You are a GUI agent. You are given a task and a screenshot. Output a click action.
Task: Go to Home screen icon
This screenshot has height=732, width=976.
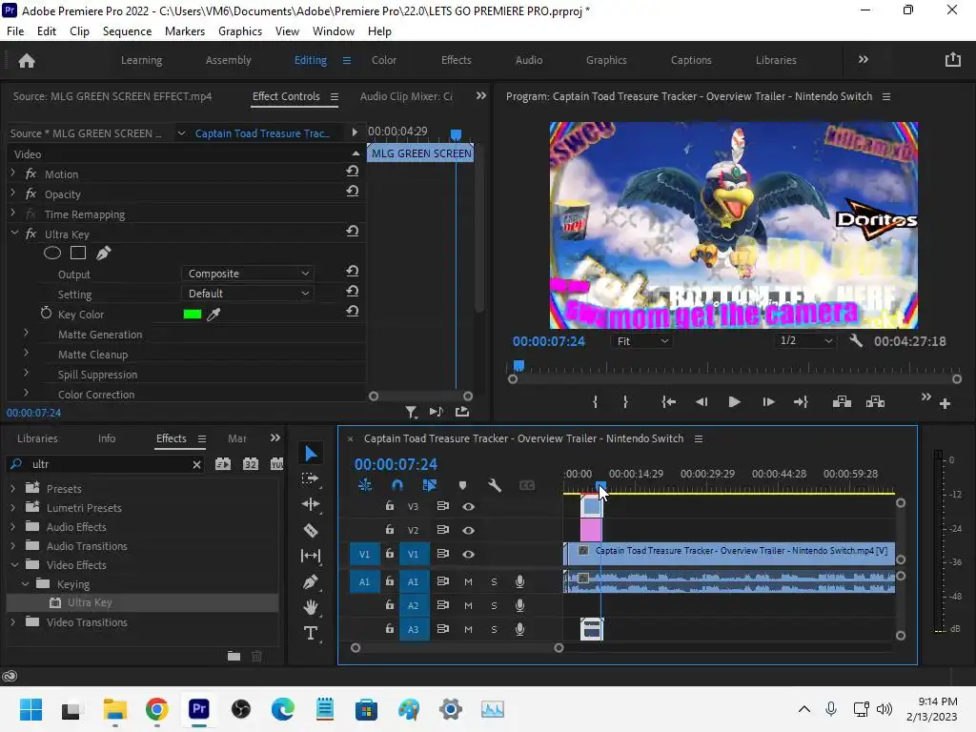[x=27, y=60]
